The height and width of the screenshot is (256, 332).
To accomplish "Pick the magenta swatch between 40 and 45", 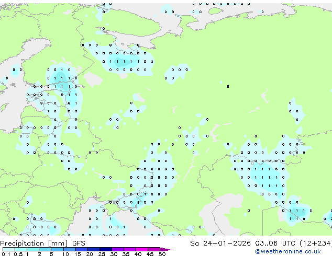I will (142, 249).
